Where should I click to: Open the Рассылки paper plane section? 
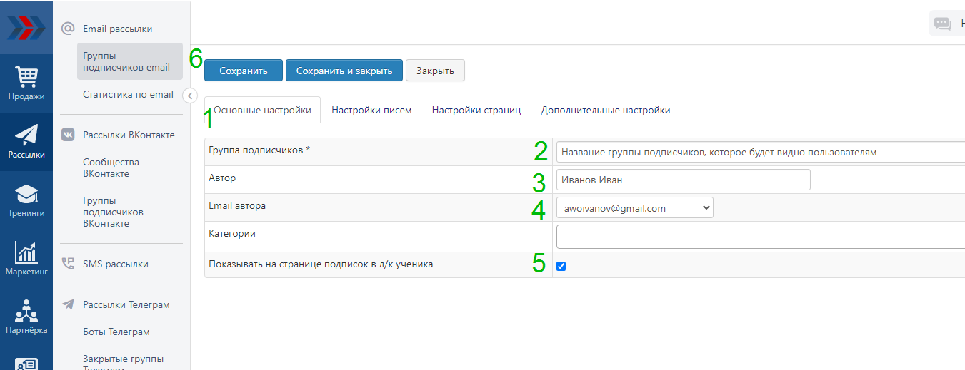(26, 141)
